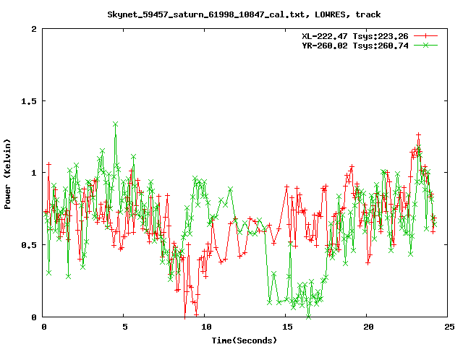This screenshot has width=463, height=347.
Task: Click the x-axis tick label 25
Action: [x=449, y=327]
